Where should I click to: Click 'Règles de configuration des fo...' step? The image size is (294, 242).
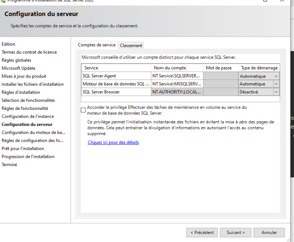[32, 141]
